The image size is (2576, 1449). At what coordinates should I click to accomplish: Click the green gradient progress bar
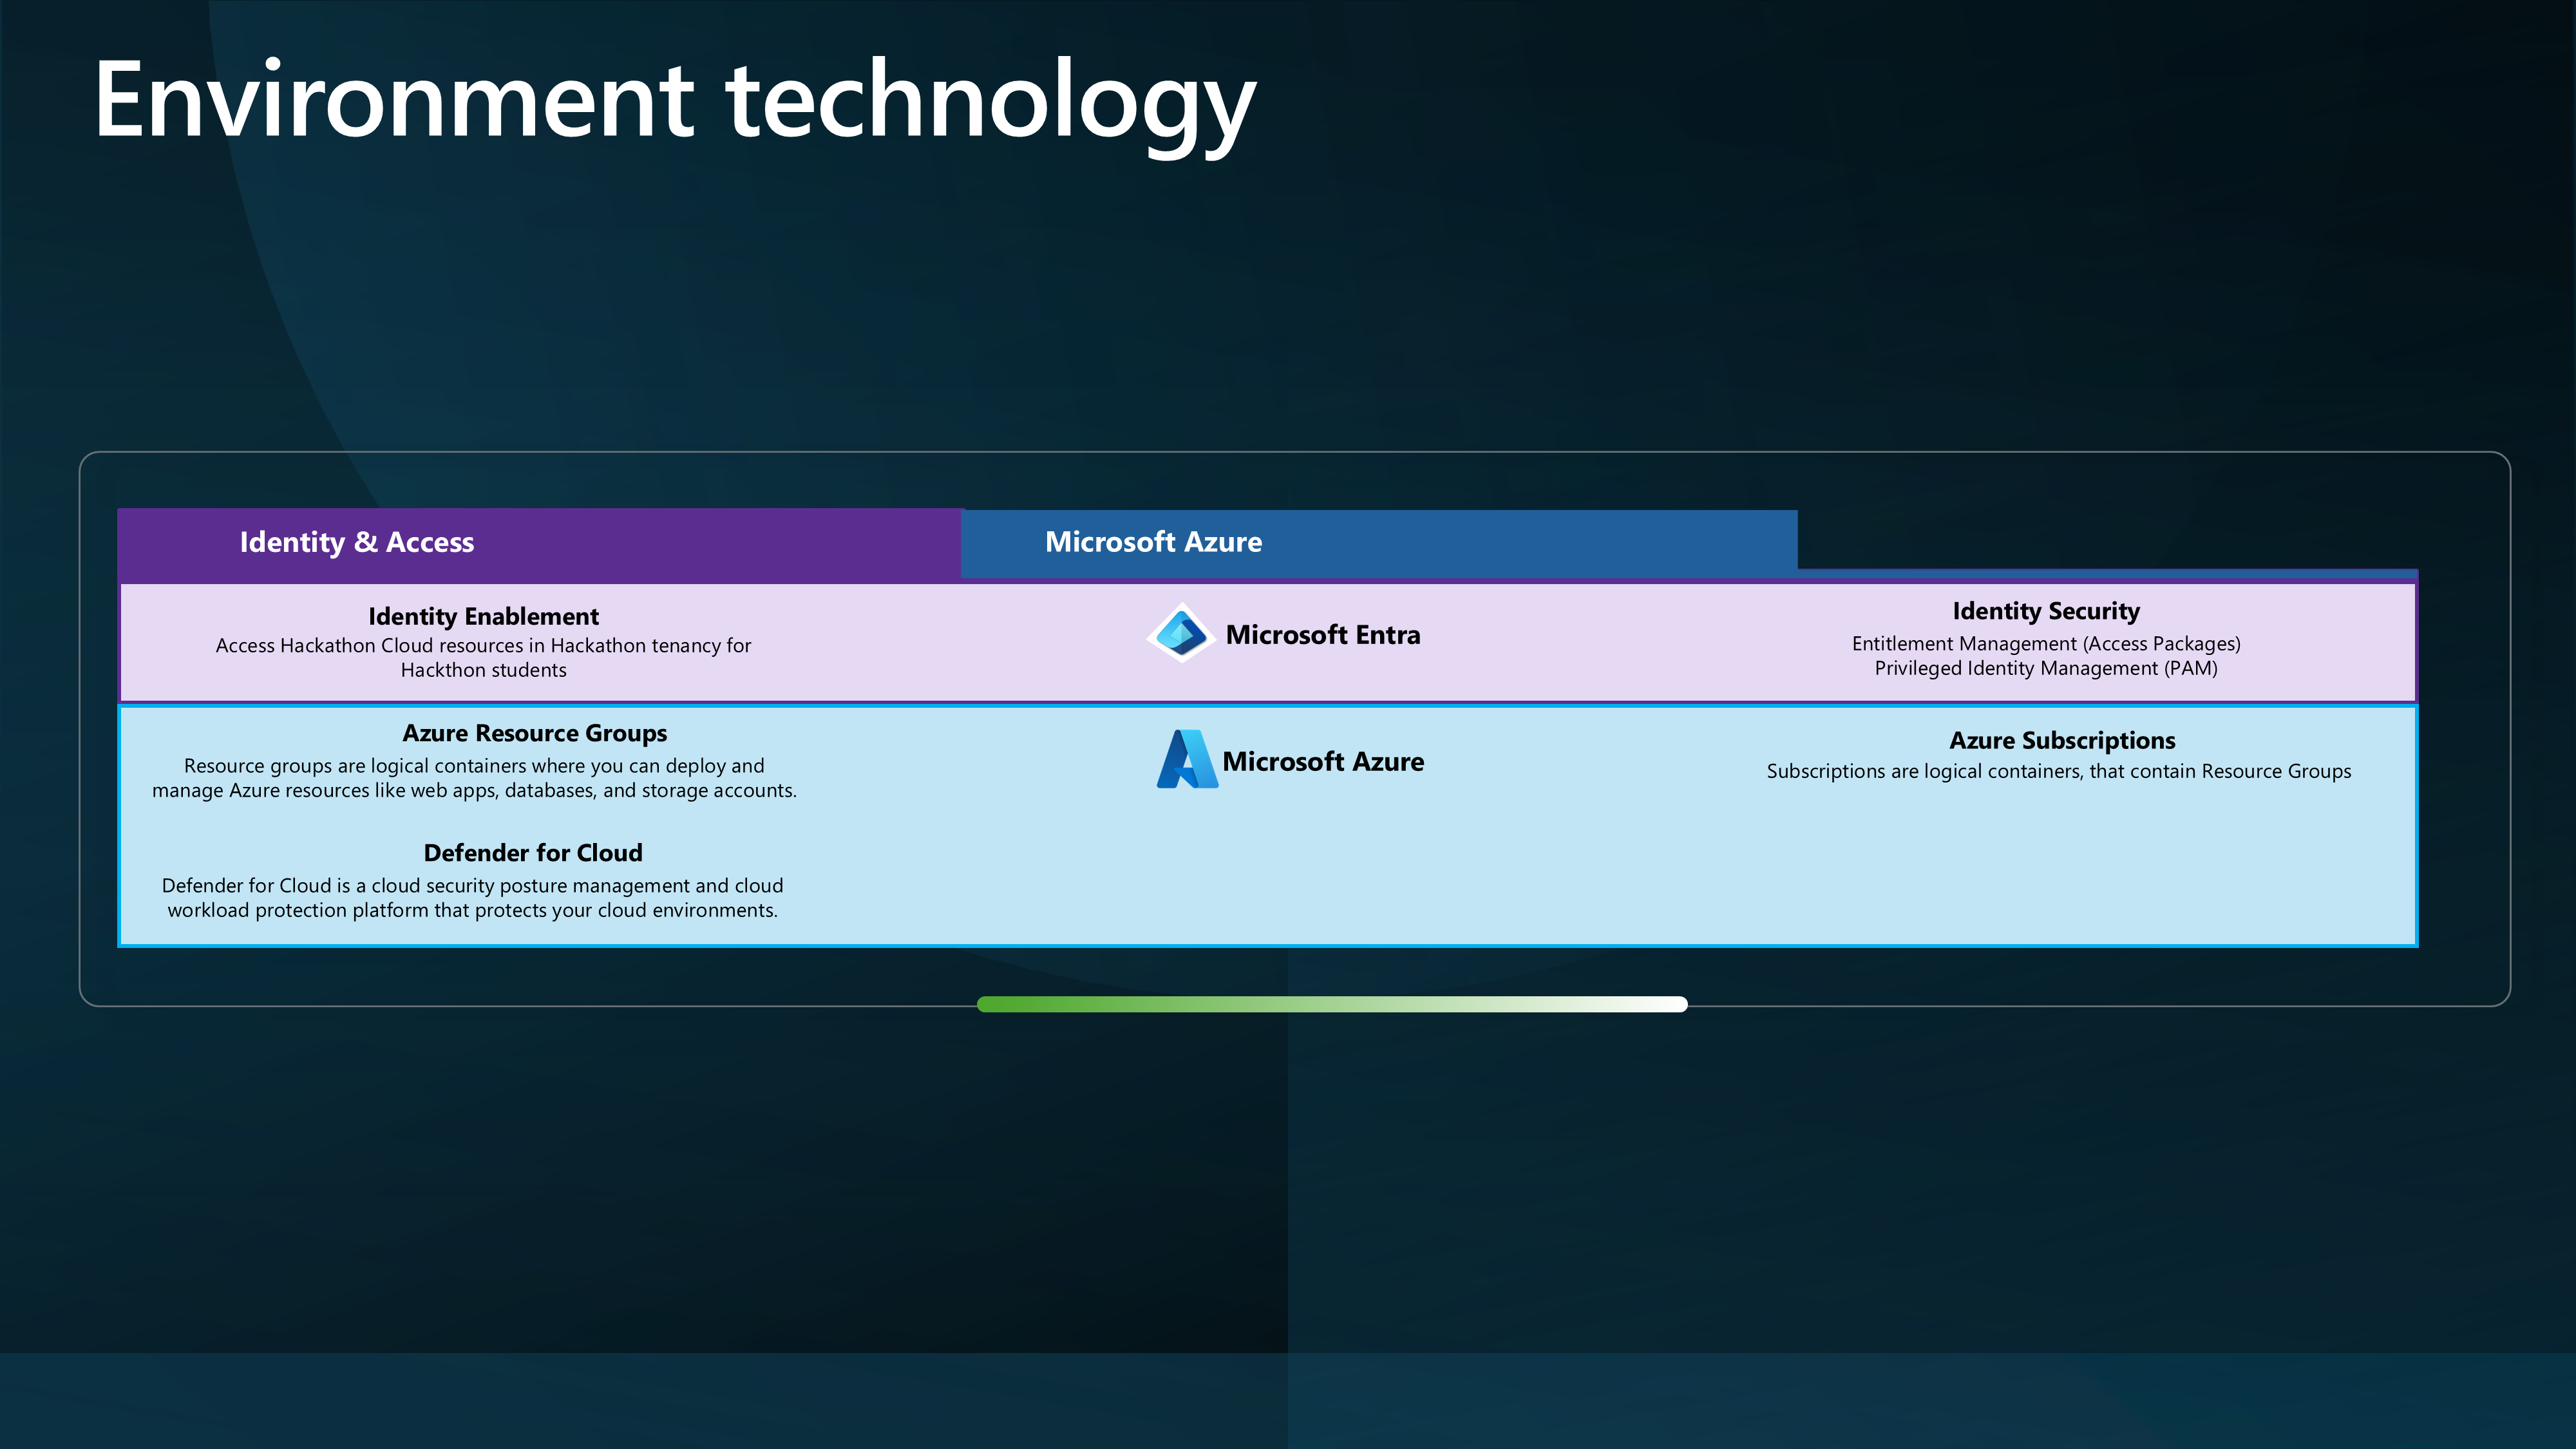(x=1332, y=1004)
